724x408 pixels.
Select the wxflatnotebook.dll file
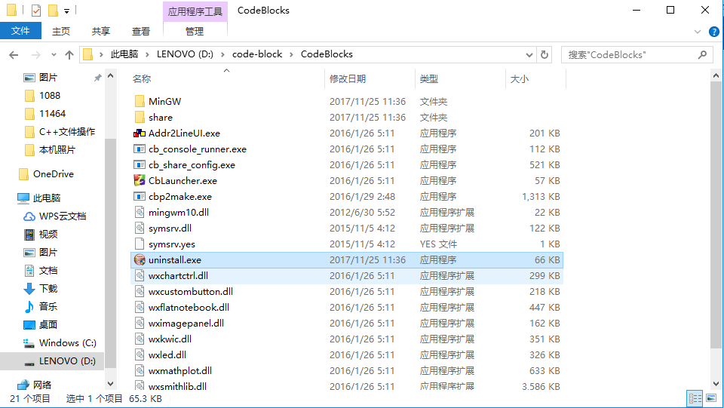[x=347, y=308]
